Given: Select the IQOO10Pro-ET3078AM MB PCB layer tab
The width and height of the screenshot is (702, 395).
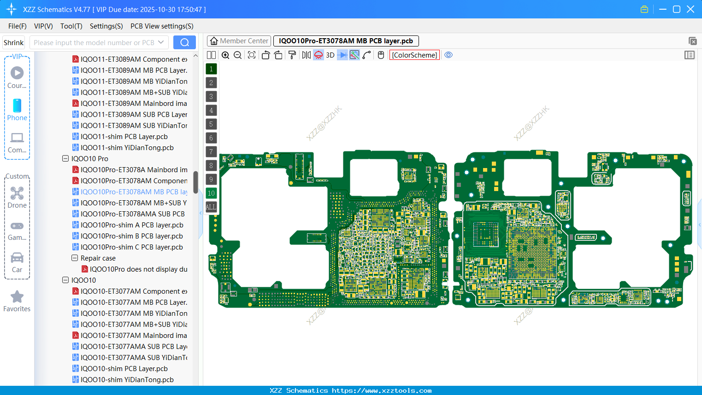Looking at the screenshot, I should (x=346, y=41).
